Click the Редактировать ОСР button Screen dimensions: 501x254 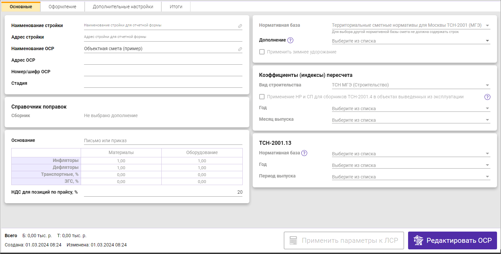pos(452,240)
